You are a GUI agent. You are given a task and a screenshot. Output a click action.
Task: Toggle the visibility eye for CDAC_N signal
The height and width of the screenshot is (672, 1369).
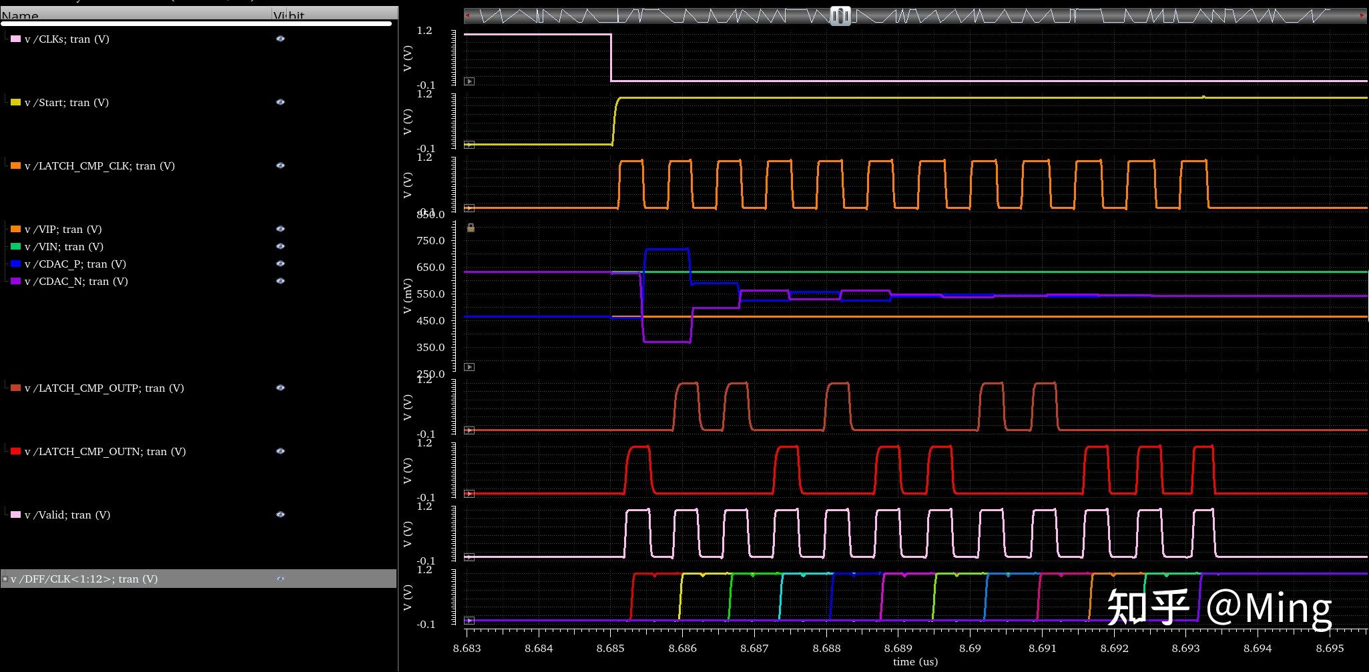tap(280, 281)
